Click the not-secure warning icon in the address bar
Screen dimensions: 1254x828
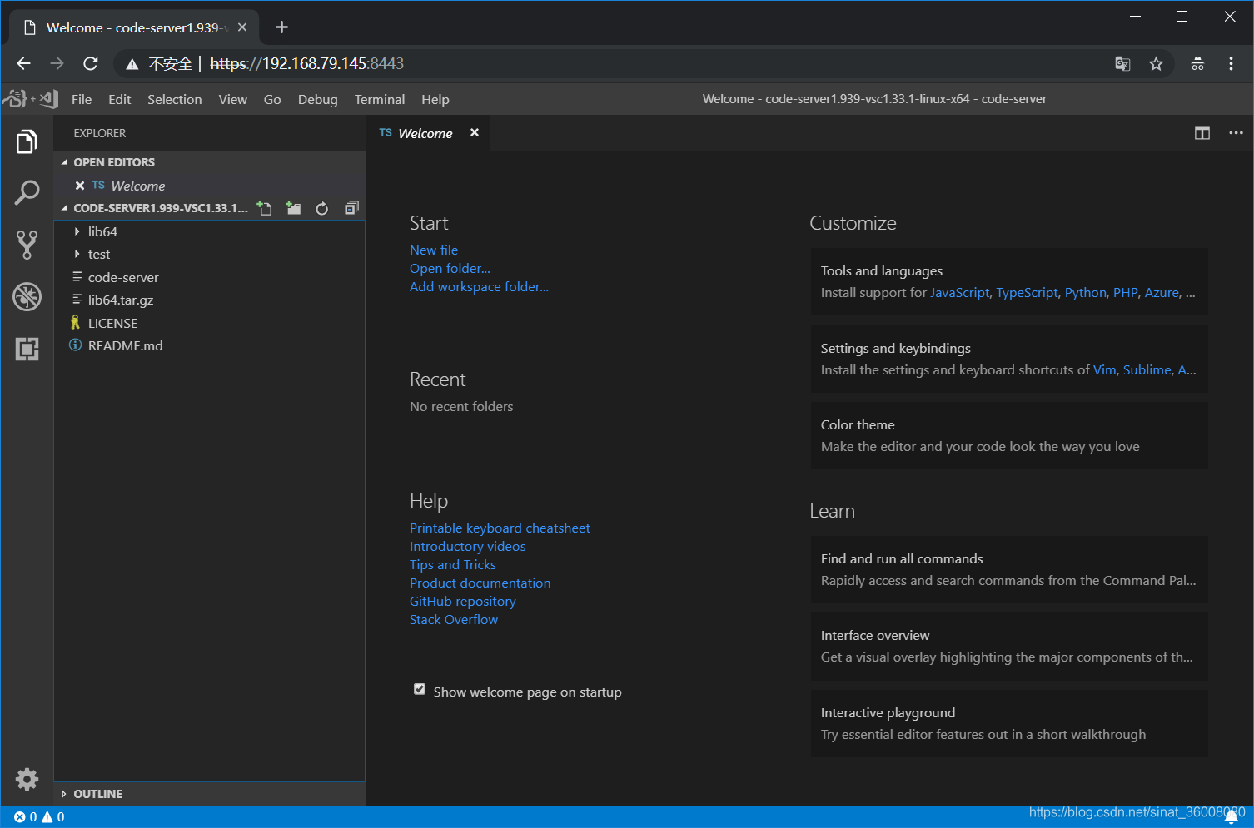132,64
